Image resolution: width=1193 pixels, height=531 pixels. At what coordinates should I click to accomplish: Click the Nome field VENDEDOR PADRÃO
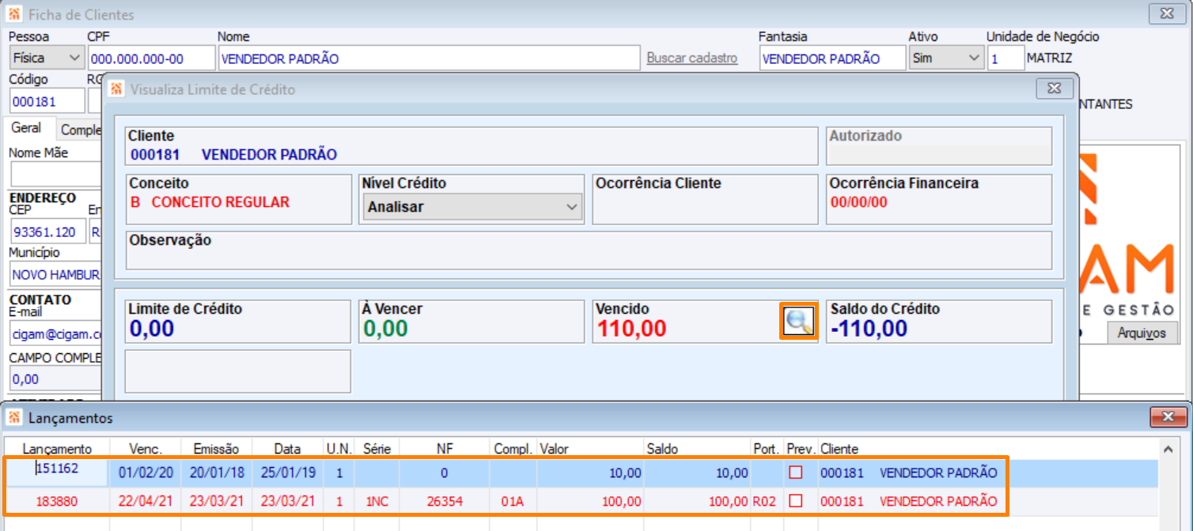pyautogui.click(x=428, y=58)
